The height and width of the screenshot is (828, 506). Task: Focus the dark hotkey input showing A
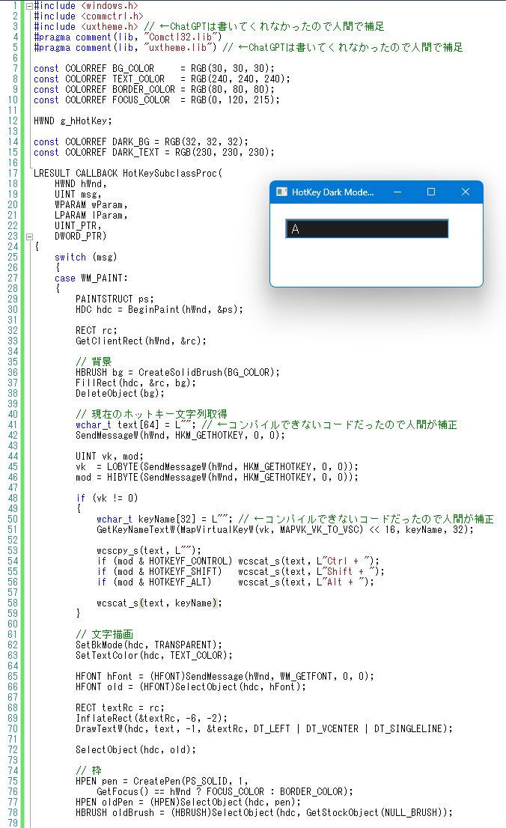[367, 229]
